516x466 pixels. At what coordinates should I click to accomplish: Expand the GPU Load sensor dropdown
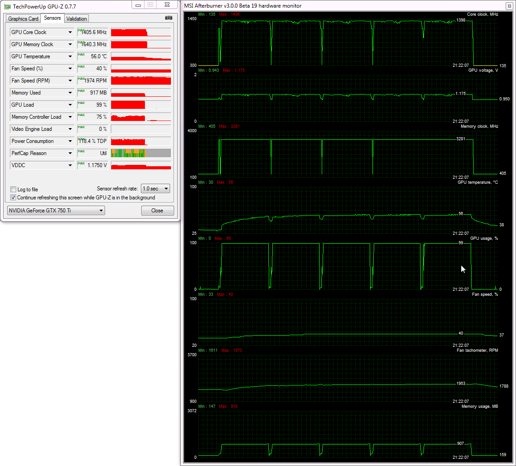pyautogui.click(x=70, y=105)
